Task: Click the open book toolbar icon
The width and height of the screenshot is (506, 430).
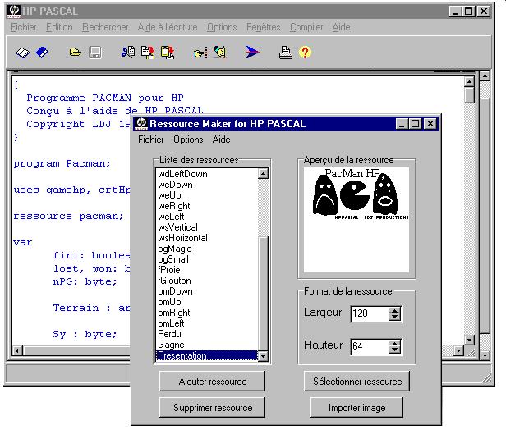Action: (23, 53)
